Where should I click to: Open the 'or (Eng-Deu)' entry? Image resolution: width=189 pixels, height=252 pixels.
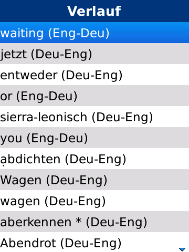pos(94,96)
